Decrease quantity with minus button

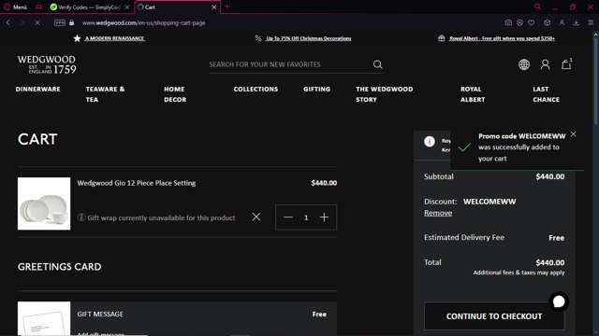288,217
